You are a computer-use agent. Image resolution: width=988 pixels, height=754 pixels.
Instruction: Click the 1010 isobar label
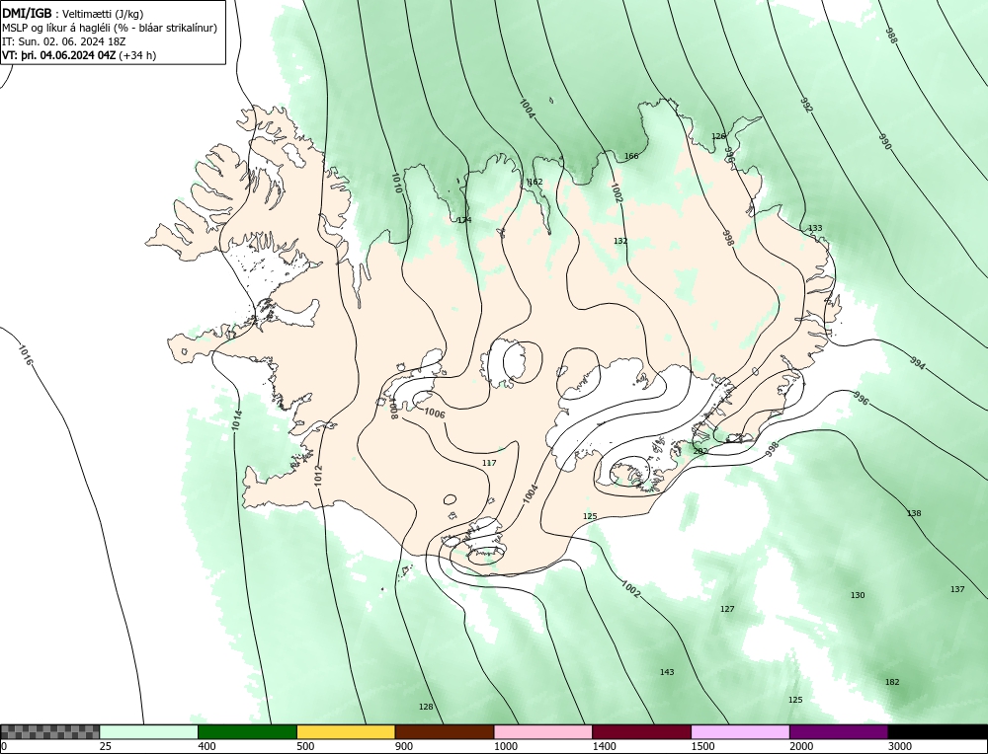tap(396, 183)
